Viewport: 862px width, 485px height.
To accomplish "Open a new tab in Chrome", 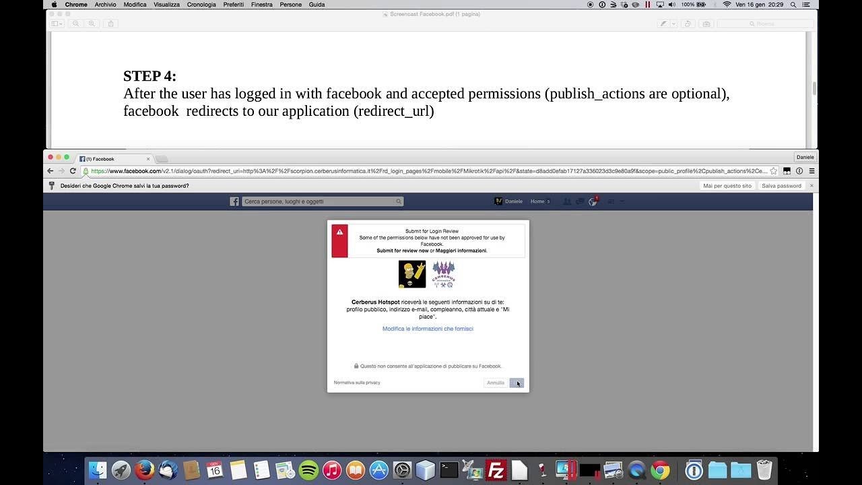I will pyautogui.click(x=162, y=159).
